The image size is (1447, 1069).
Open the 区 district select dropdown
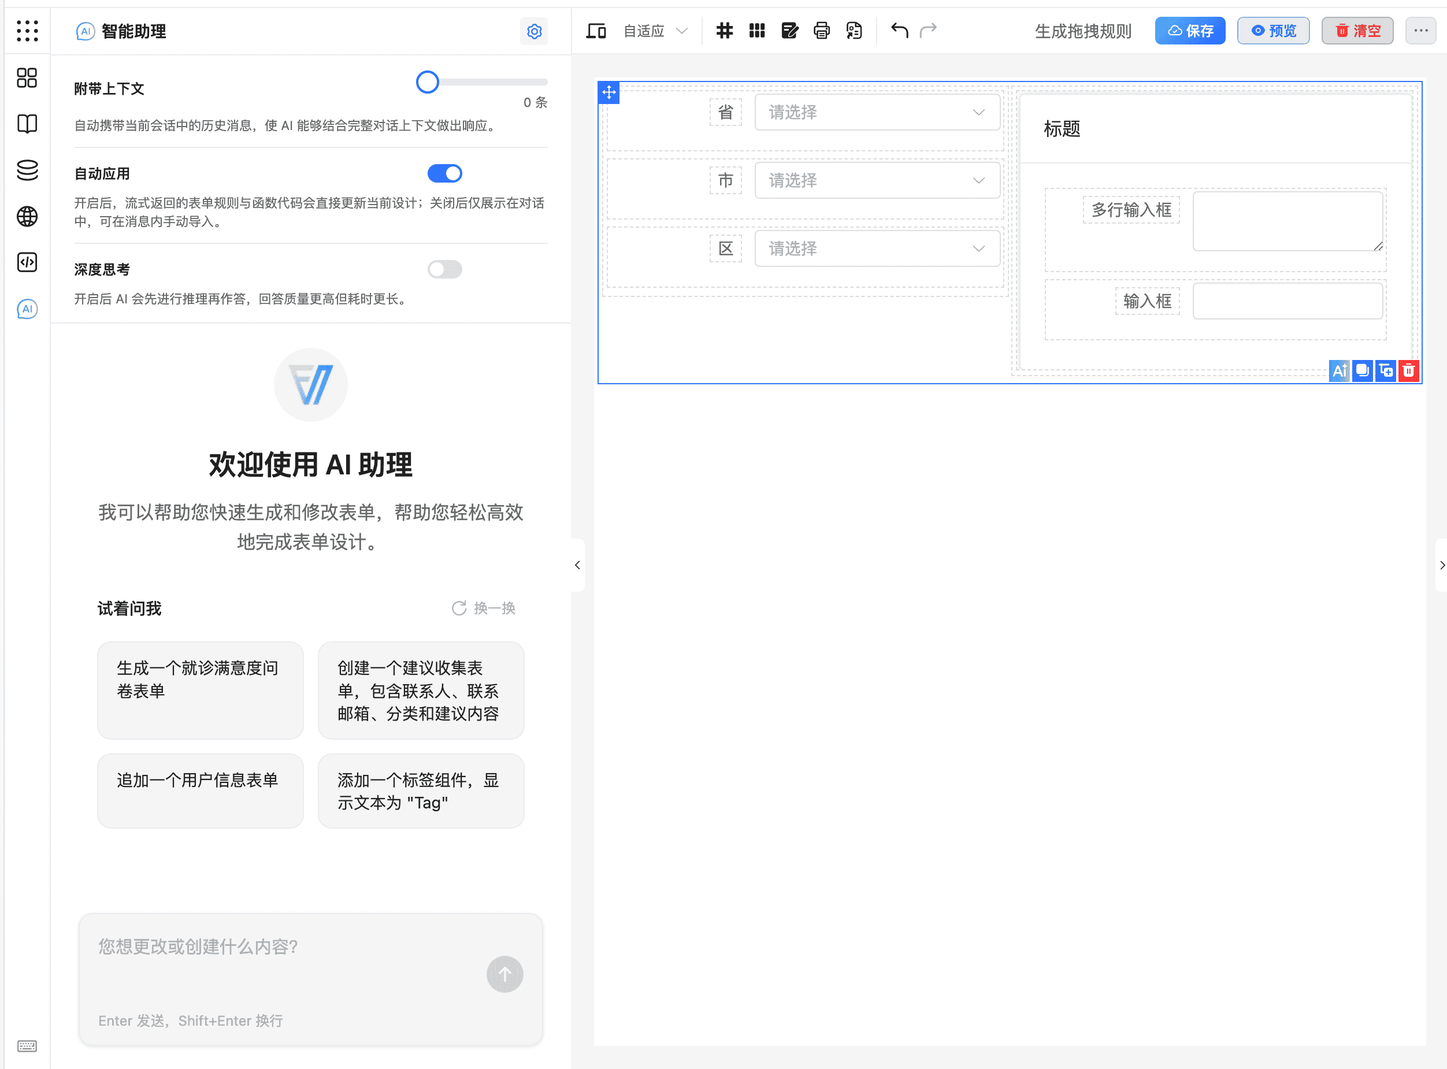877,248
